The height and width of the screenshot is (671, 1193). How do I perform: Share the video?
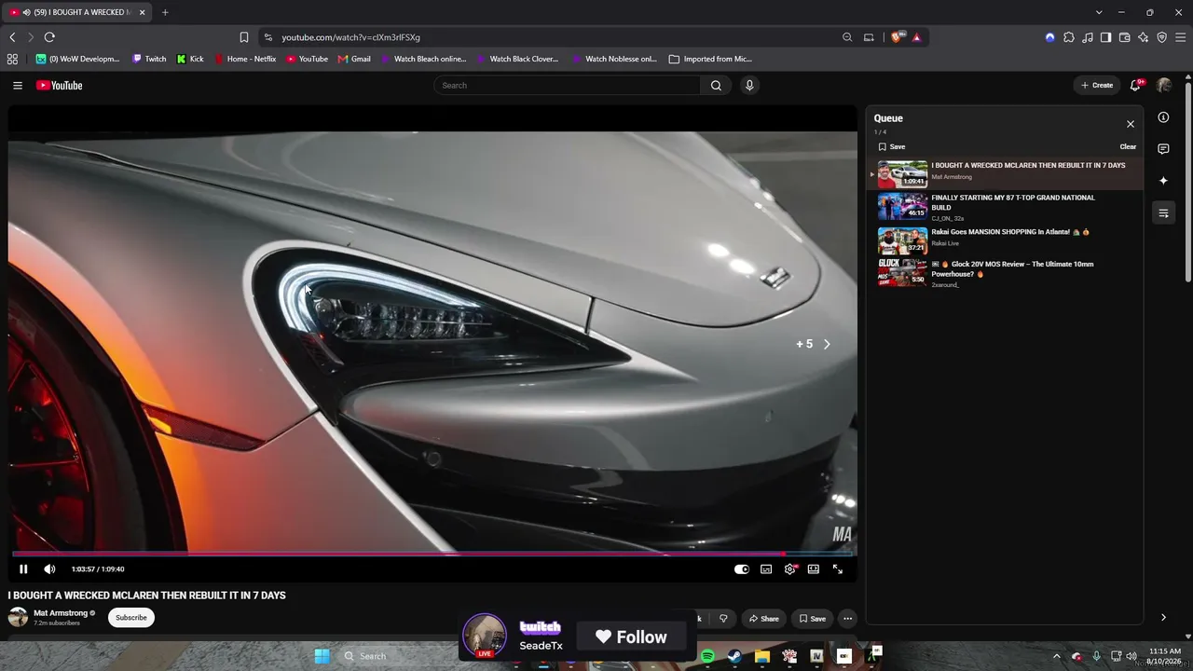(x=762, y=619)
